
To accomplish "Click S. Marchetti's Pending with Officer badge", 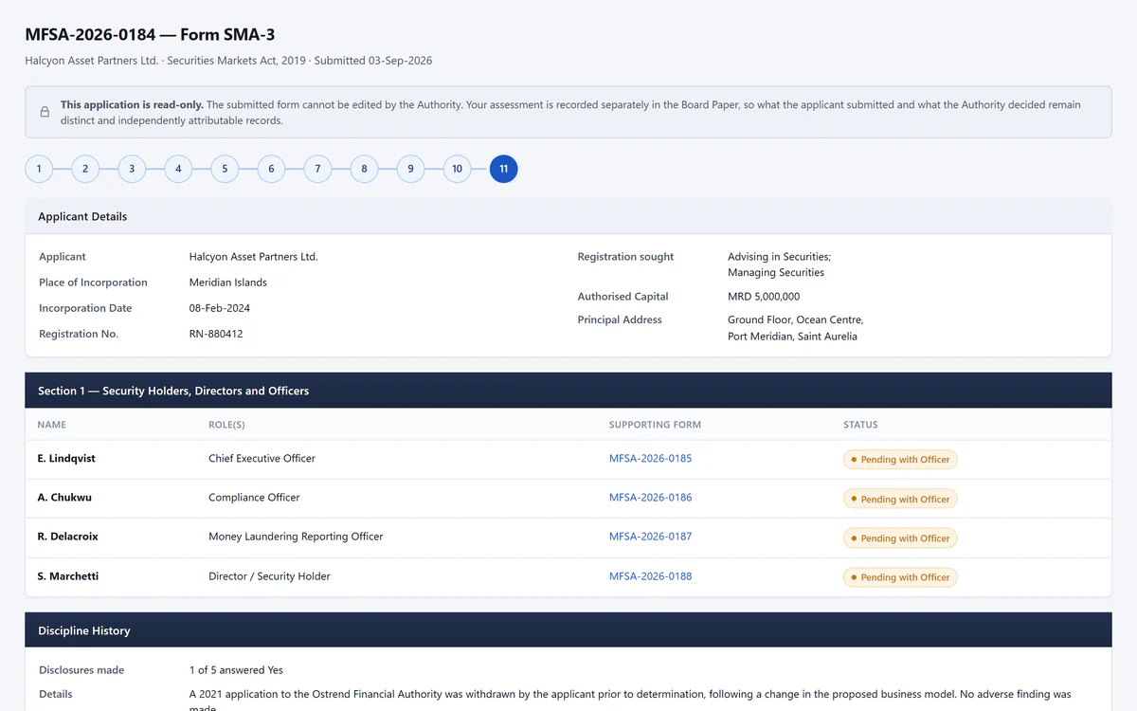I will click(x=900, y=577).
